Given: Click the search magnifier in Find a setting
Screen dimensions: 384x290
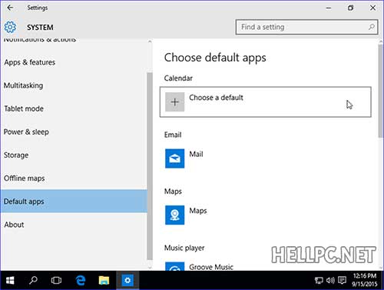Looking at the screenshot, I should tap(372, 27).
